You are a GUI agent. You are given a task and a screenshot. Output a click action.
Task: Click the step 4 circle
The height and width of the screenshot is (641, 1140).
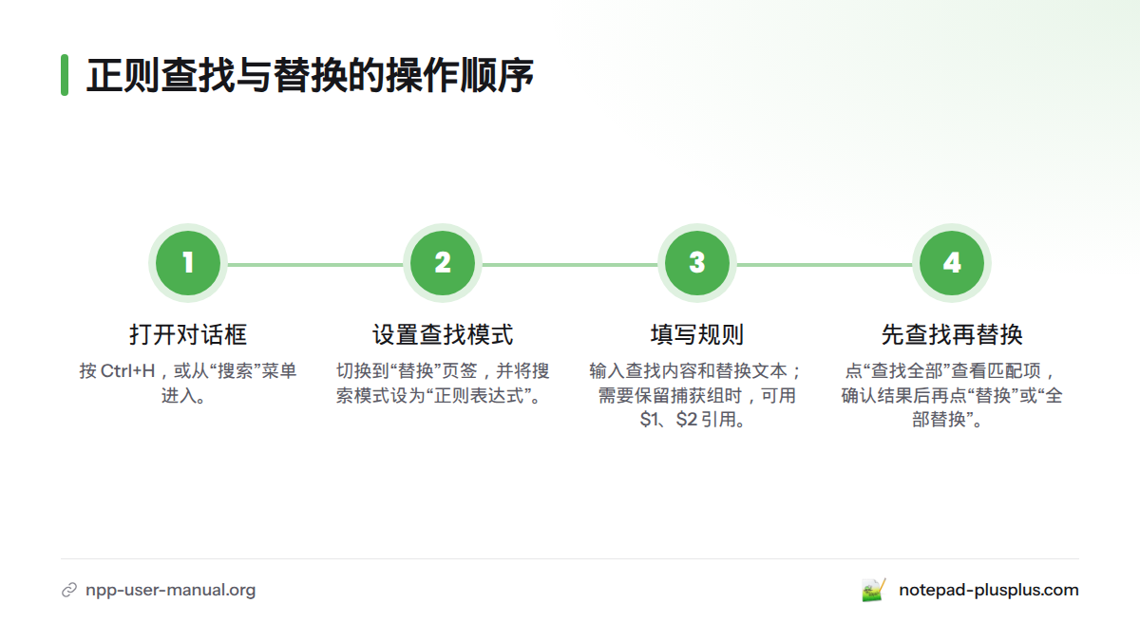point(952,263)
